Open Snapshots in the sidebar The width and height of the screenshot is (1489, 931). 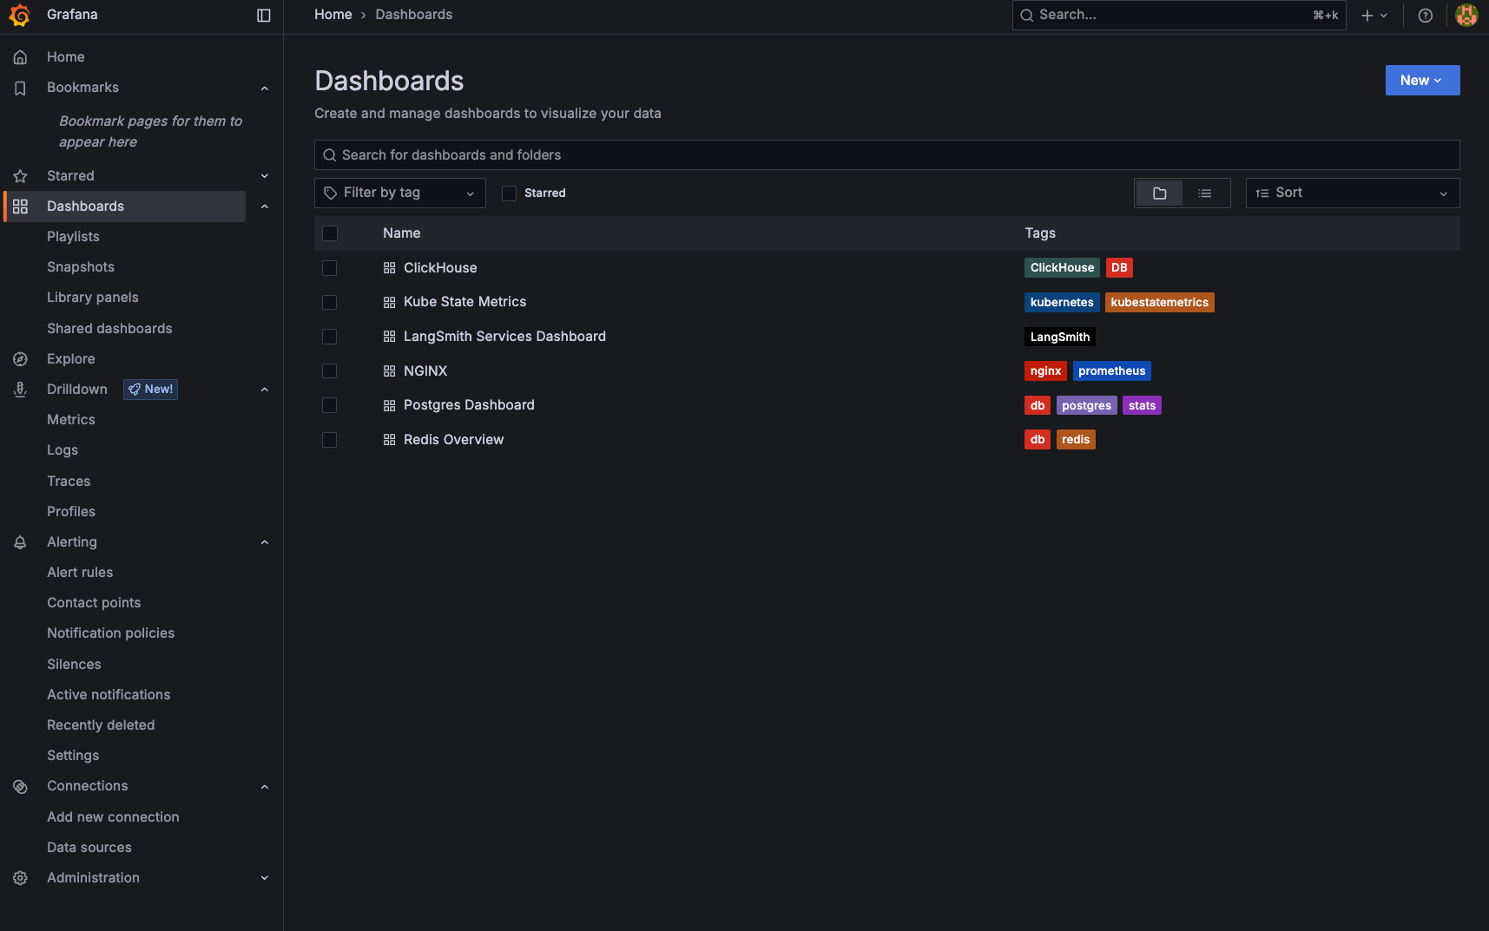pyautogui.click(x=81, y=267)
